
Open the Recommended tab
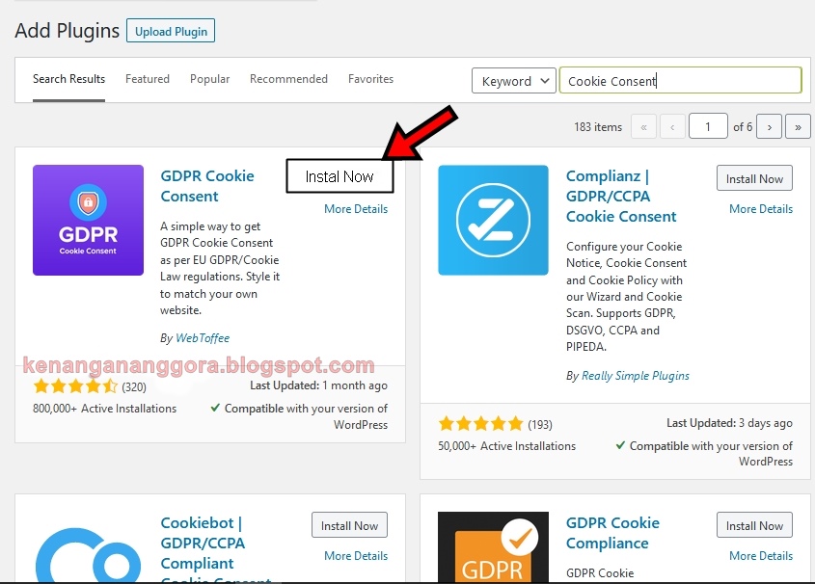(288, 79)
